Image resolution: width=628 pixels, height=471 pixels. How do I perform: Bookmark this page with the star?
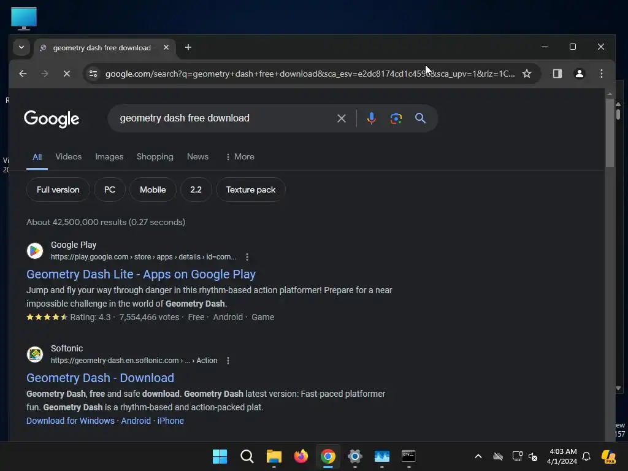click(x=527, y=74)
